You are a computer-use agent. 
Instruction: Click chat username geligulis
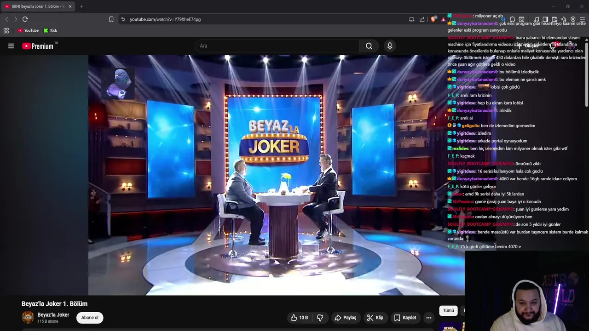(470, 126)
